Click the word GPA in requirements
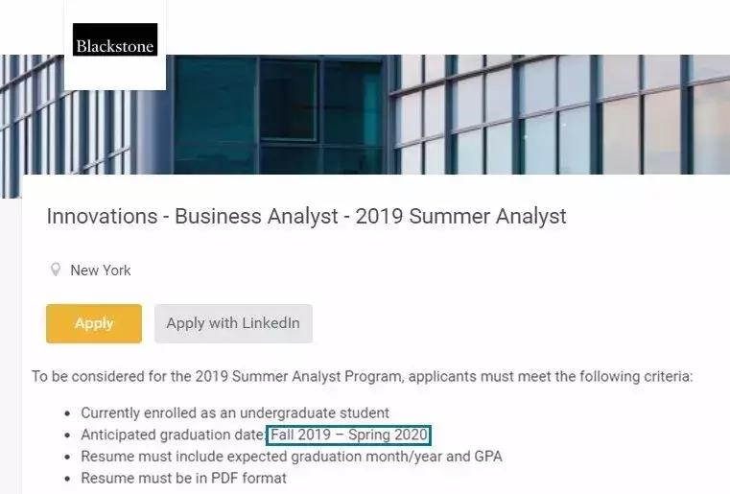The width and height of the screenshot is (730, 494). tap(485, 457)
